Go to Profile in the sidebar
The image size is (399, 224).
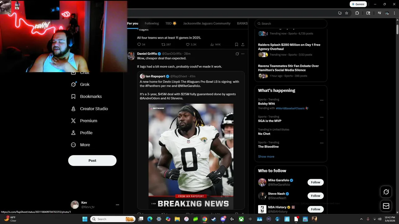(82, 133)
